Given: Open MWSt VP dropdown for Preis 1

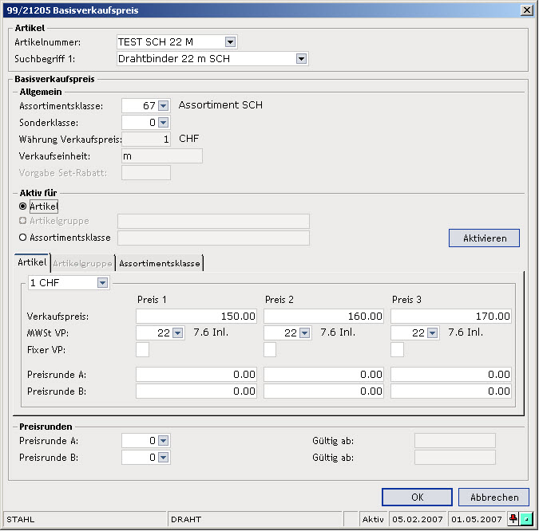Looking at the screenshot, I should (x=177, y=332).
